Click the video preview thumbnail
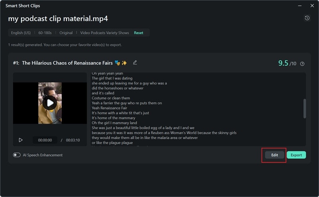Image resolution: width=319 pixels, height=197 pixels. click(50, 103)
